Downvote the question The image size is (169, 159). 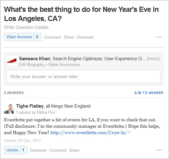tap(85, 37)
